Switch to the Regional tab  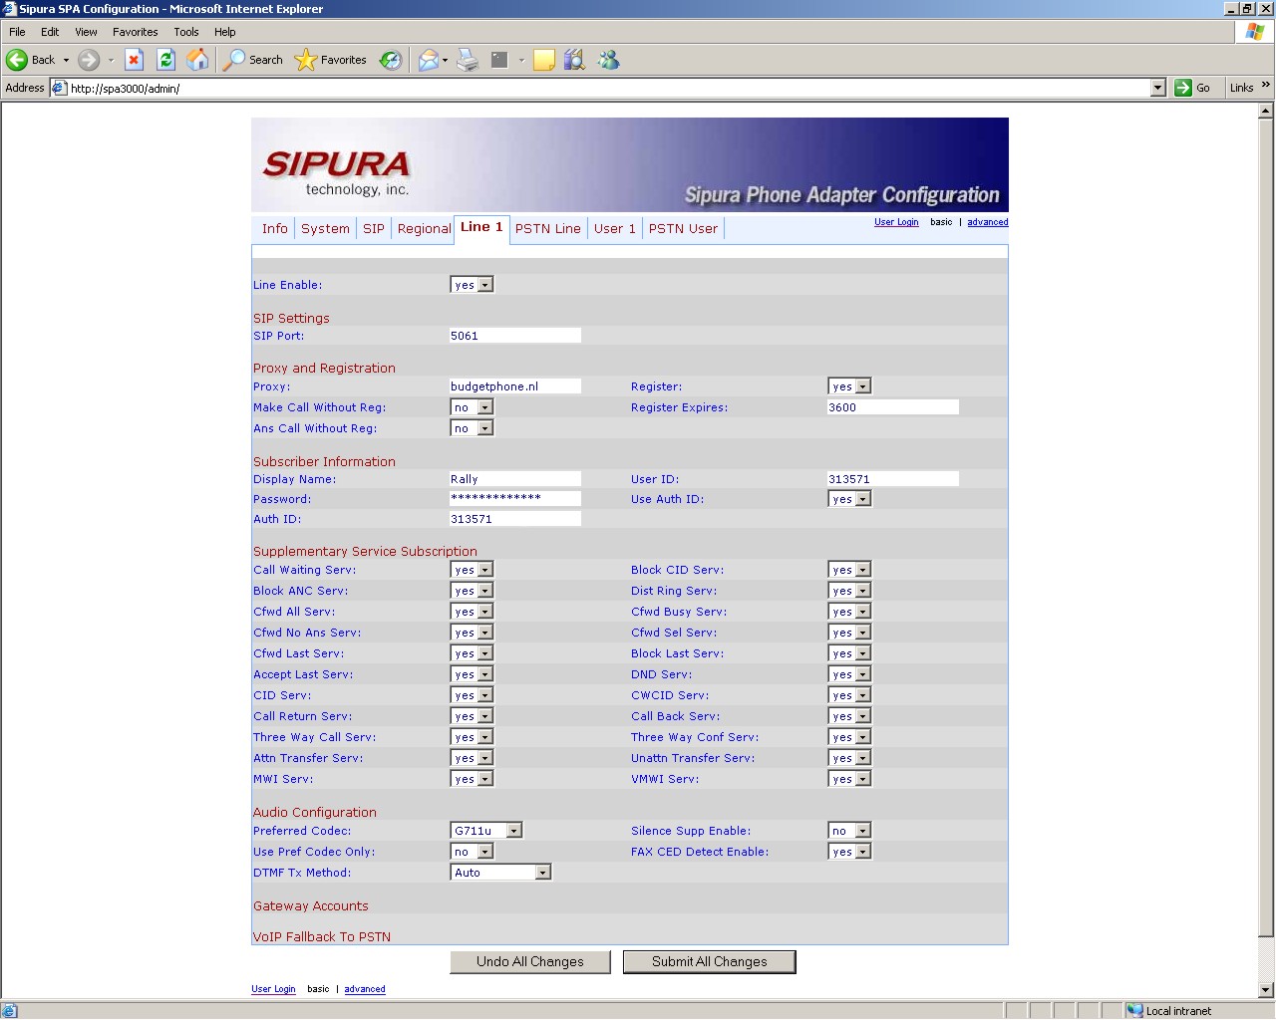[424, 228]
